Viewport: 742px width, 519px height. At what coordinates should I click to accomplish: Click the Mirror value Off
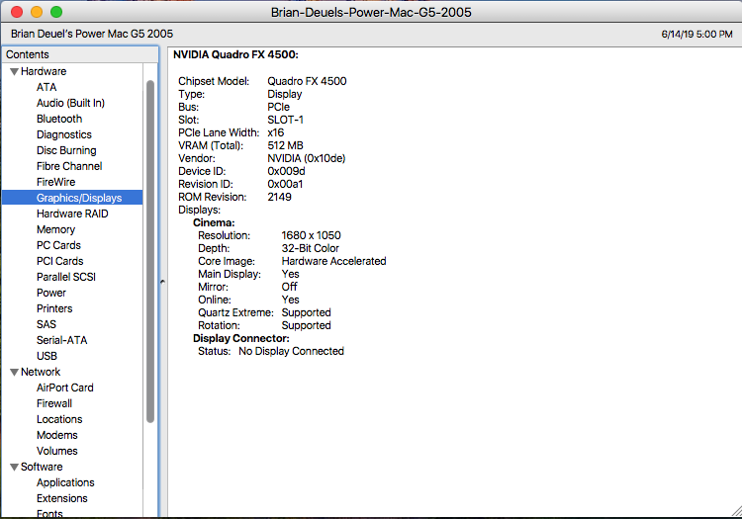pyautogui.click(x=290, y=287)
